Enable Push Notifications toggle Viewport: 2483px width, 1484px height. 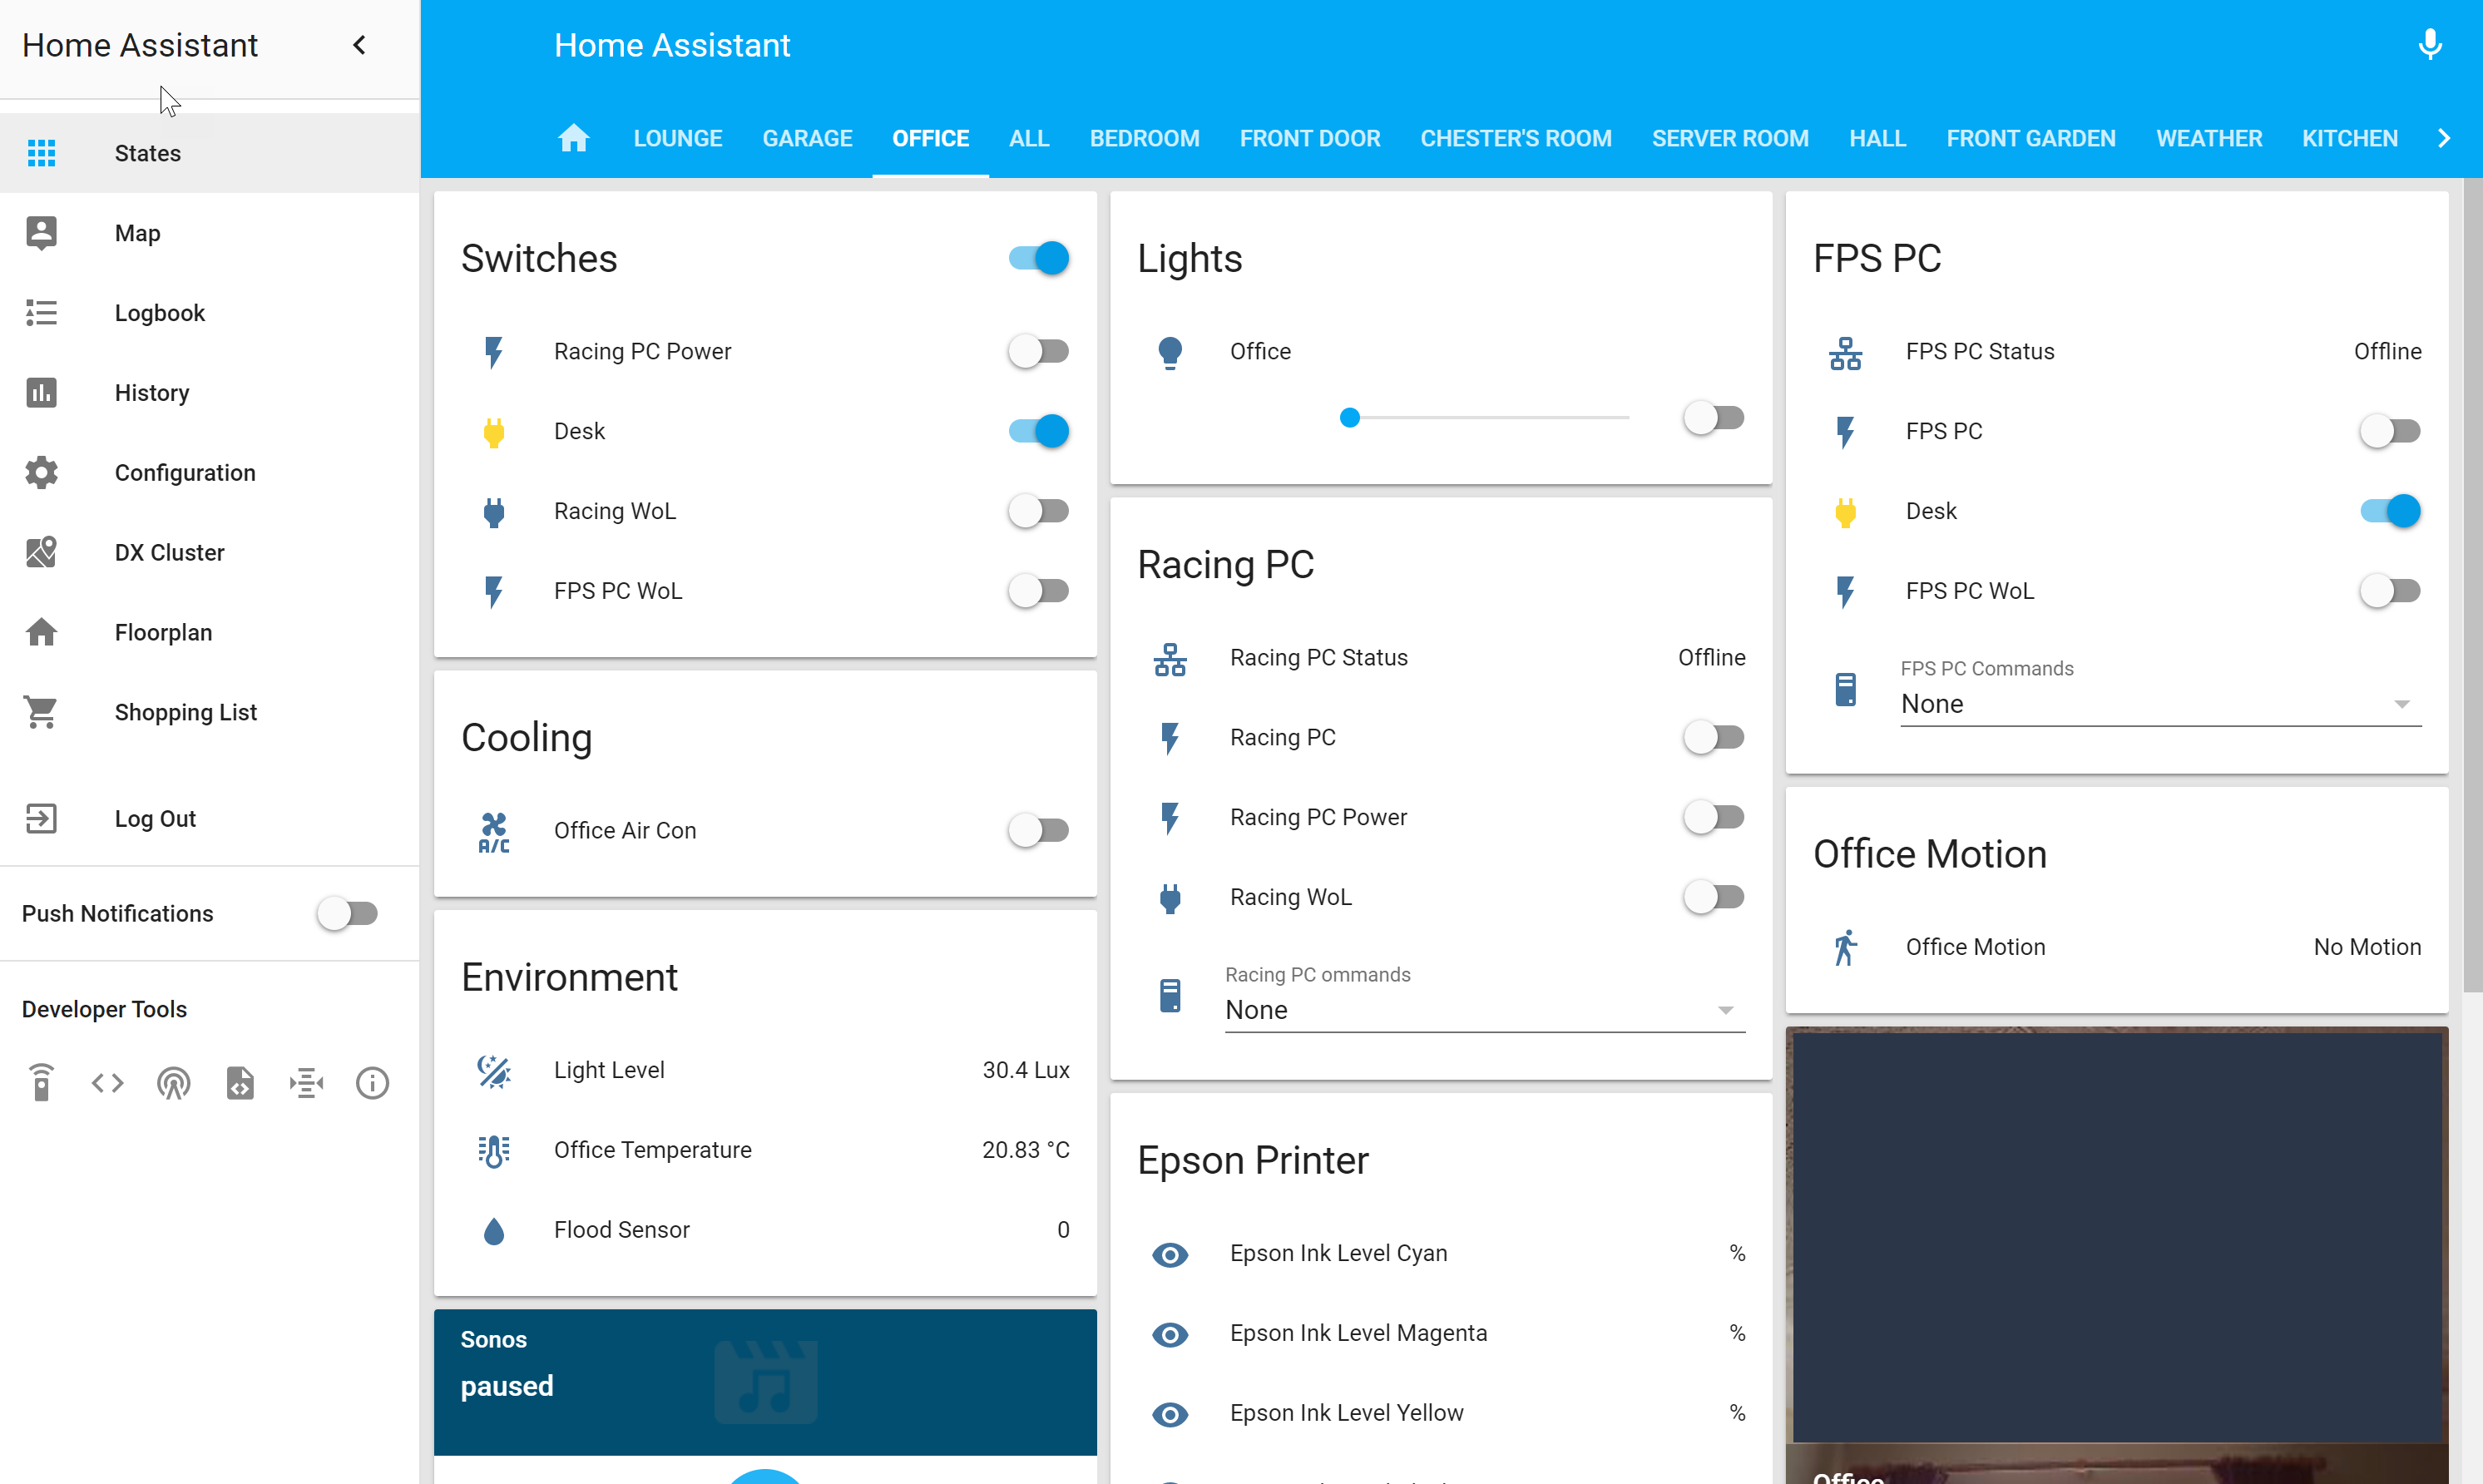pos(347,914)
